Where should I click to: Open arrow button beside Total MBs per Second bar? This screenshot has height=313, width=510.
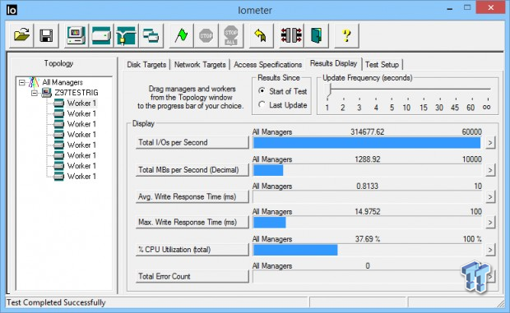coord(490,170)
